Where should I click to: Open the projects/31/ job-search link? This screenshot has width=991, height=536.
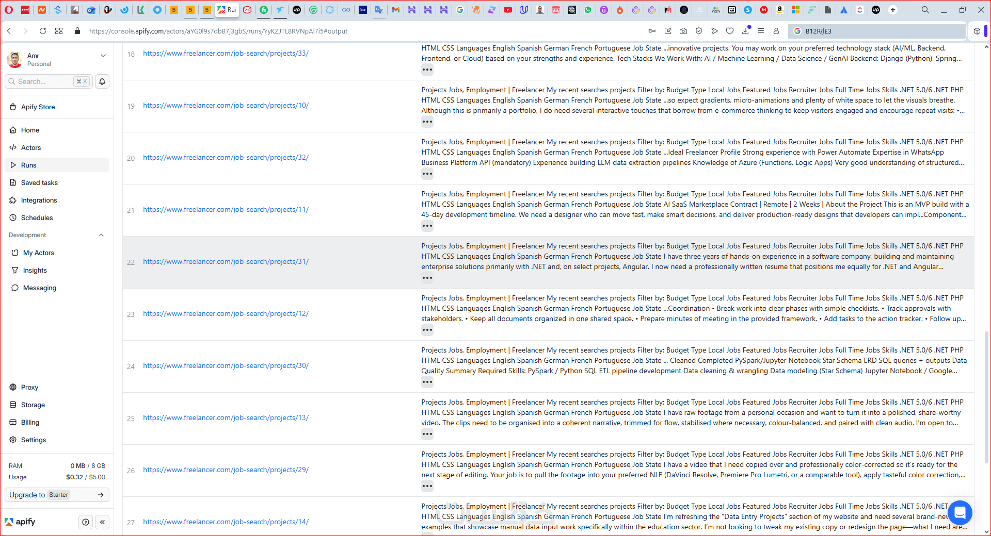tap(226, 261)
